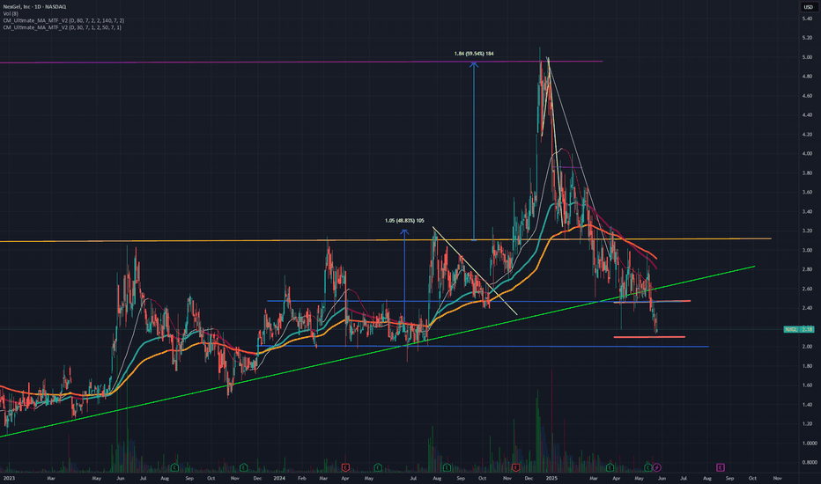Image resolution: width=821 pixels, height=484 pixels.
Task: Select the purple horizontal line near 5.00
Action: [301, 62]
